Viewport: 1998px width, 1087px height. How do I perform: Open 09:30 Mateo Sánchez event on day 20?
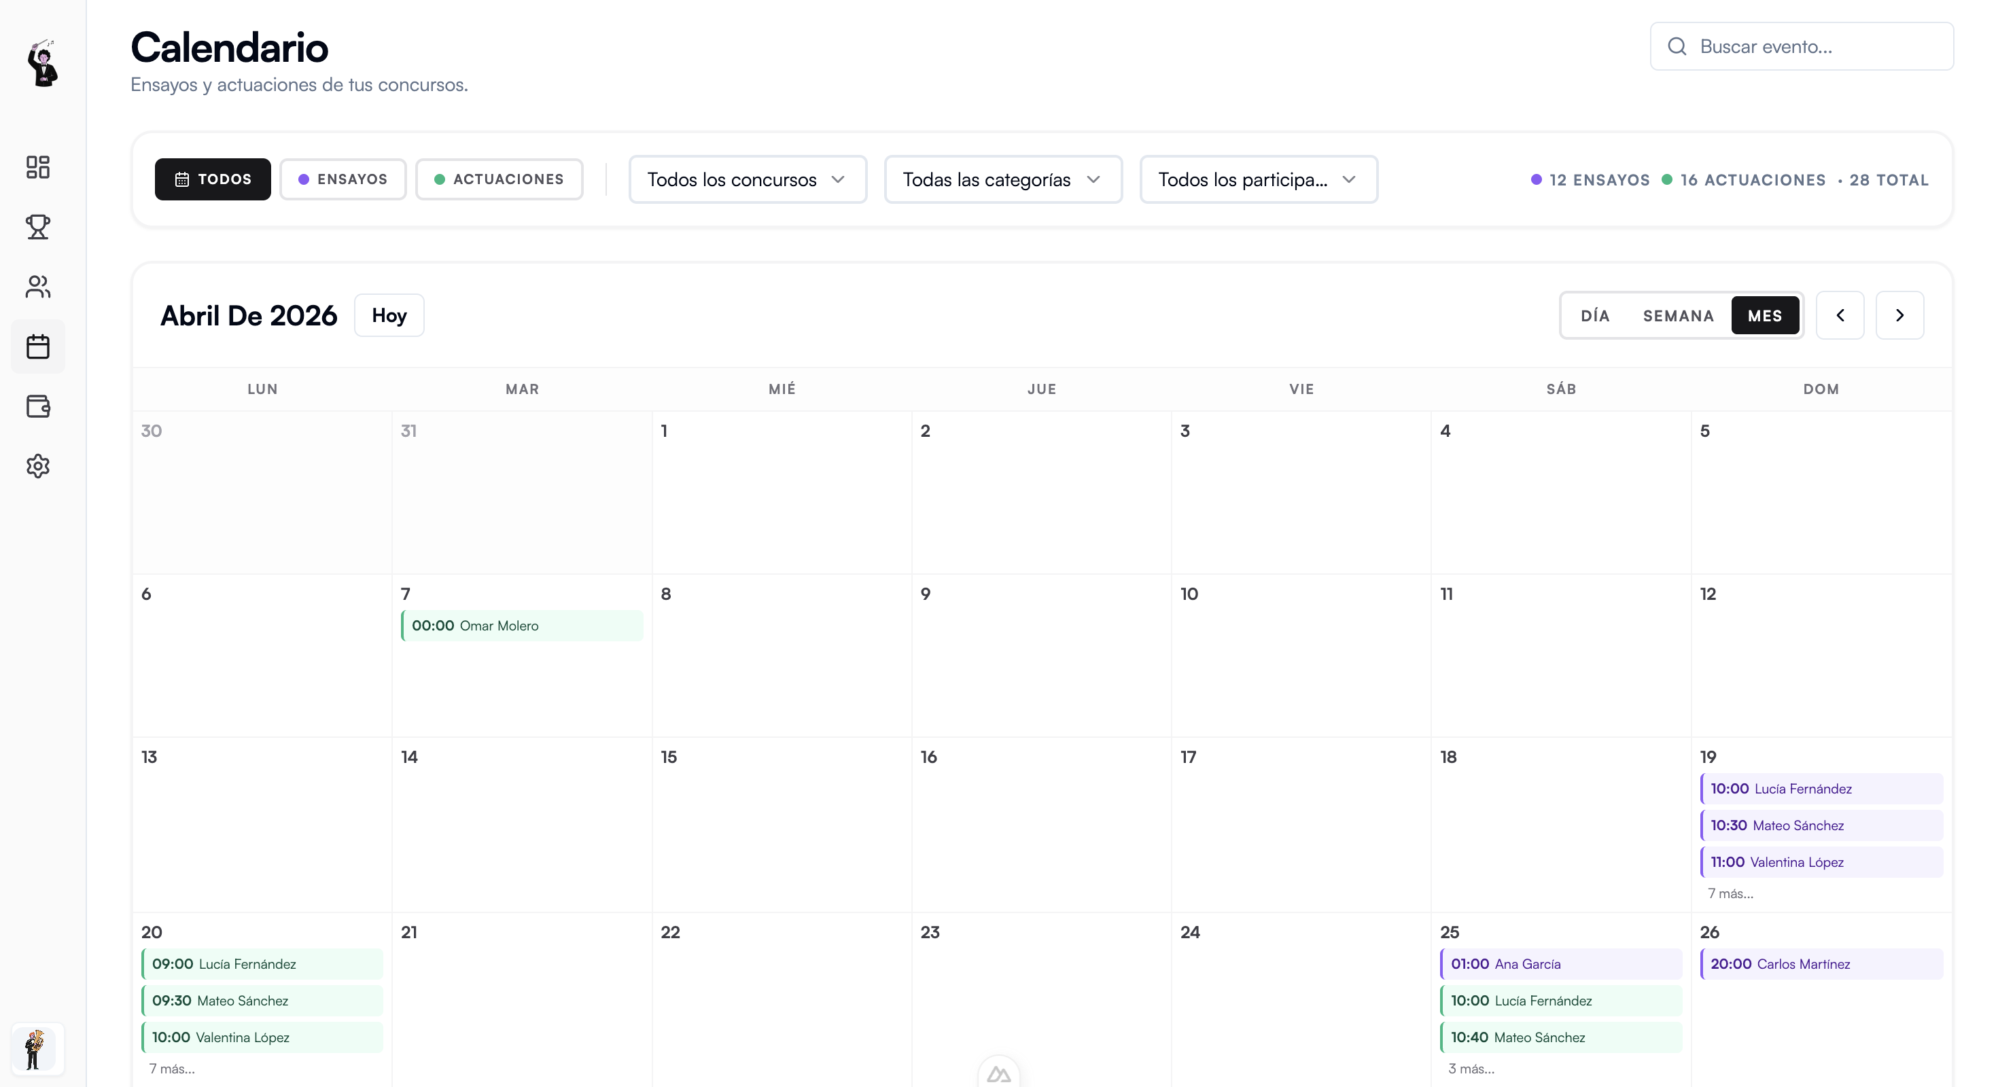(262, 1000)
